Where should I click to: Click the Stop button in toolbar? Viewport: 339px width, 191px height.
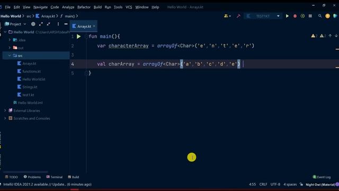(310, 16)
